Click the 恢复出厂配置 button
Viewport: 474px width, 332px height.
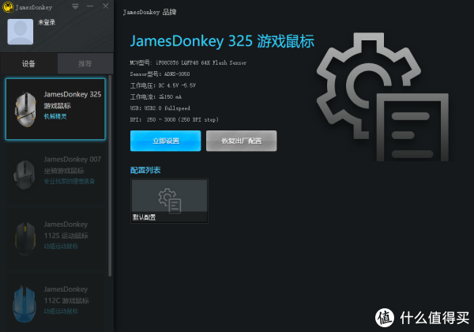(x=241, y=141)
